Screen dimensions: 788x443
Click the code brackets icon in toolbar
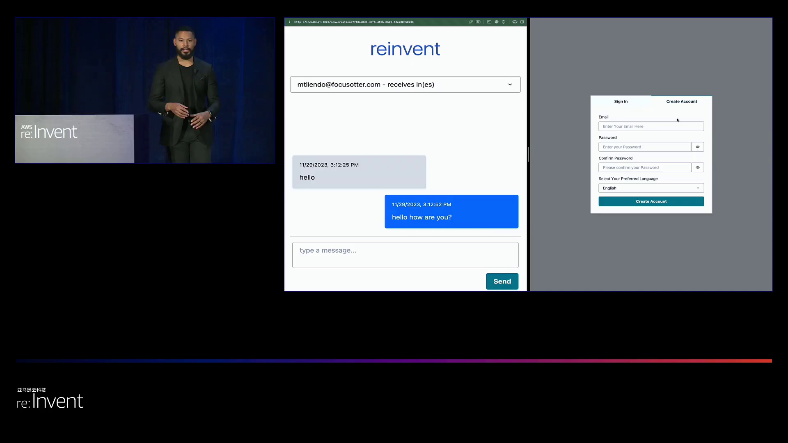point(515,22)
